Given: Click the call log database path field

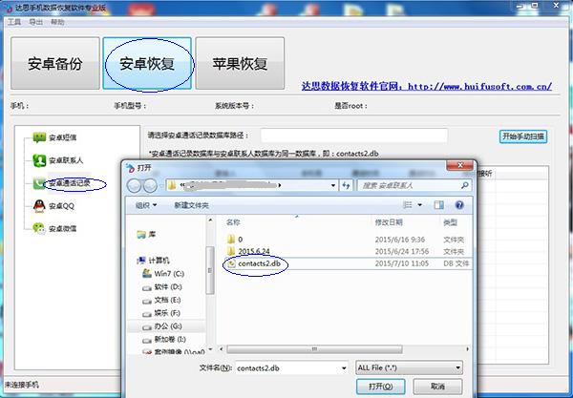Looking at the screenshot, I should (354, 136).
